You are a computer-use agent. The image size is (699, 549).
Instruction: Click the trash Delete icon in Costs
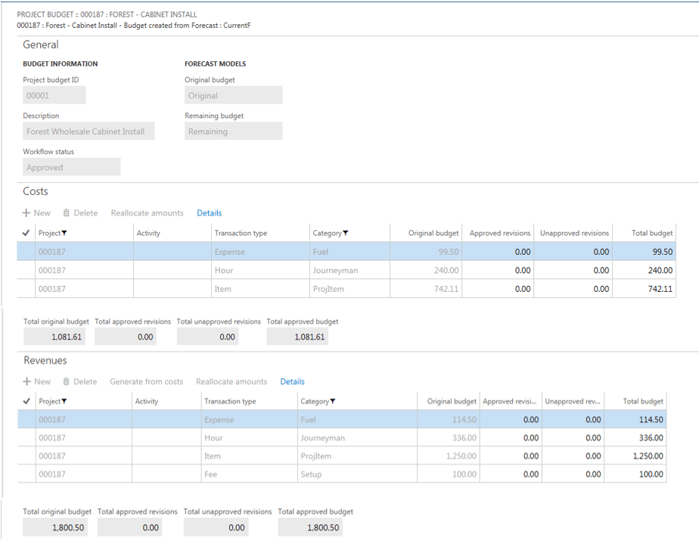point(67,213)
